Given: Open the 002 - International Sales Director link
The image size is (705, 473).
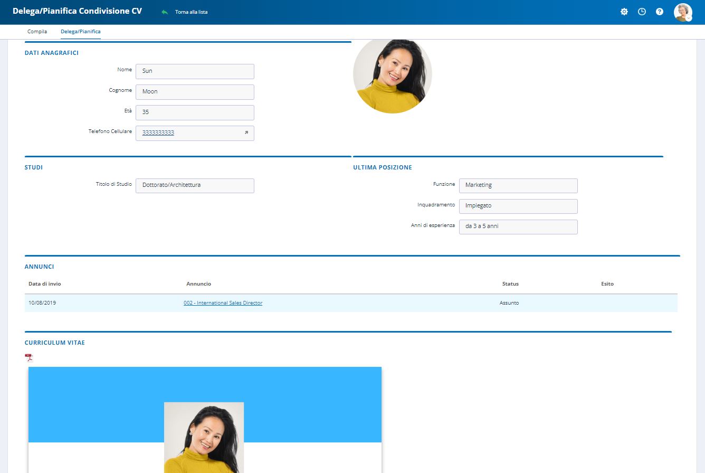Looking at the screenshot, I should click(x=223, y=303).
